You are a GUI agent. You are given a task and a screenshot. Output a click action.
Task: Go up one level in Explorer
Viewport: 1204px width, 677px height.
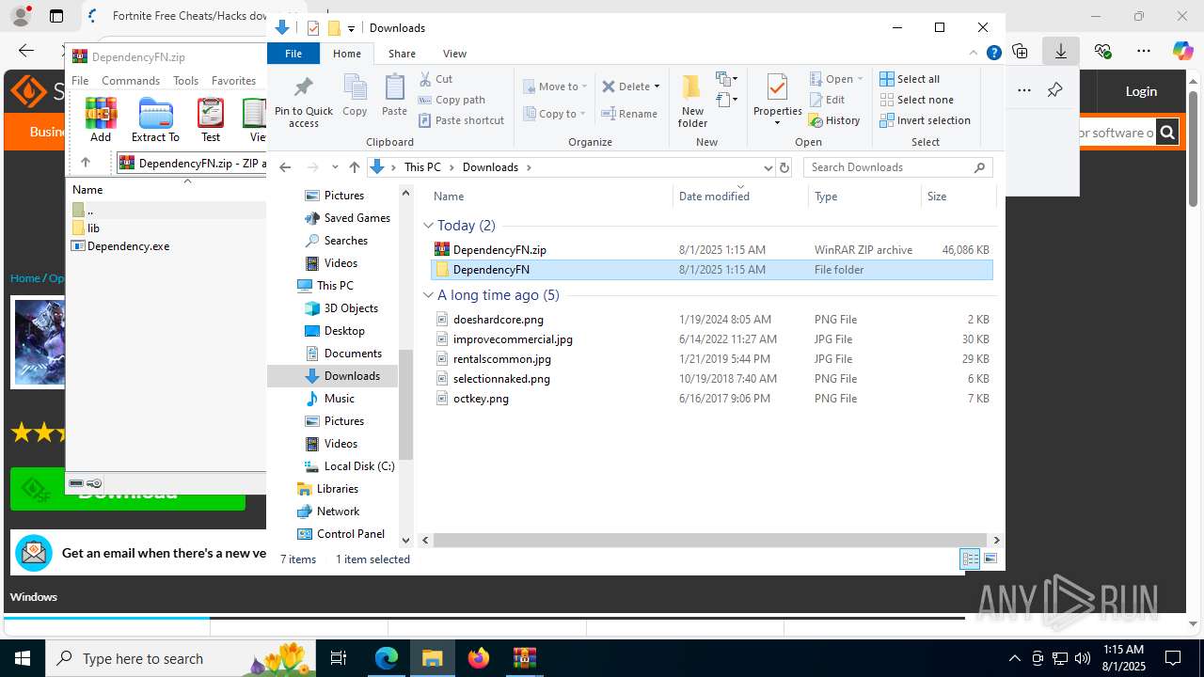[x=354, y=167]
